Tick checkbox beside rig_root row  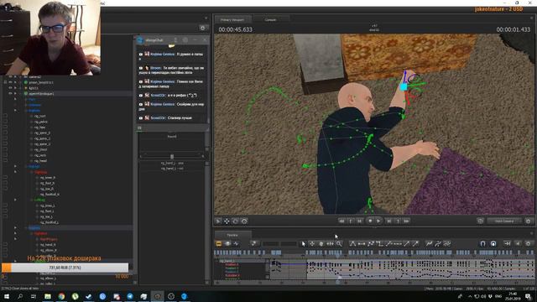tap(5, 116)
